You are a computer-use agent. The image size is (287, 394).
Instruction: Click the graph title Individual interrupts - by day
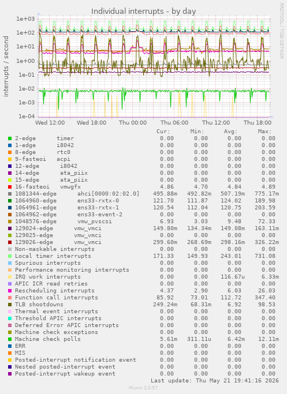coord(143,12)
